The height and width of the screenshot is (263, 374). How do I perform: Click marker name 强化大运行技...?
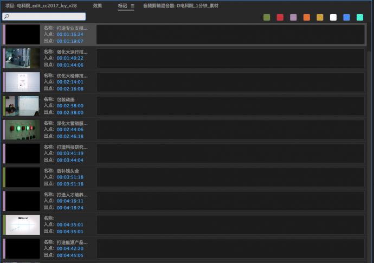[72, 52]
